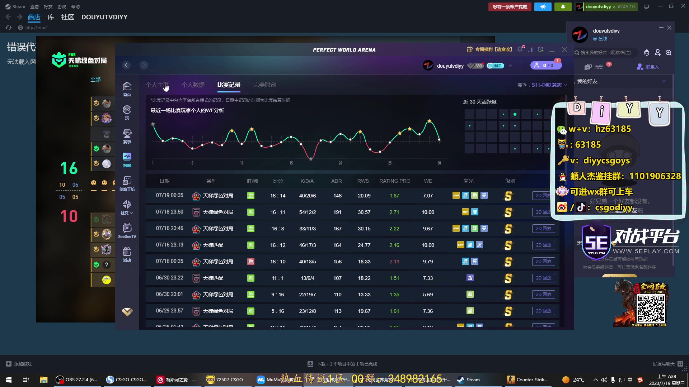Open the 创意工坊 workshop icon
The height and width of the screenshot is (387, 689).
[127, 183]
